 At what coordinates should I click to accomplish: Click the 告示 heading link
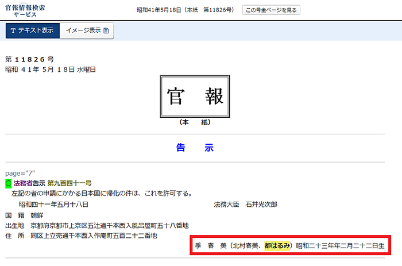195,148
